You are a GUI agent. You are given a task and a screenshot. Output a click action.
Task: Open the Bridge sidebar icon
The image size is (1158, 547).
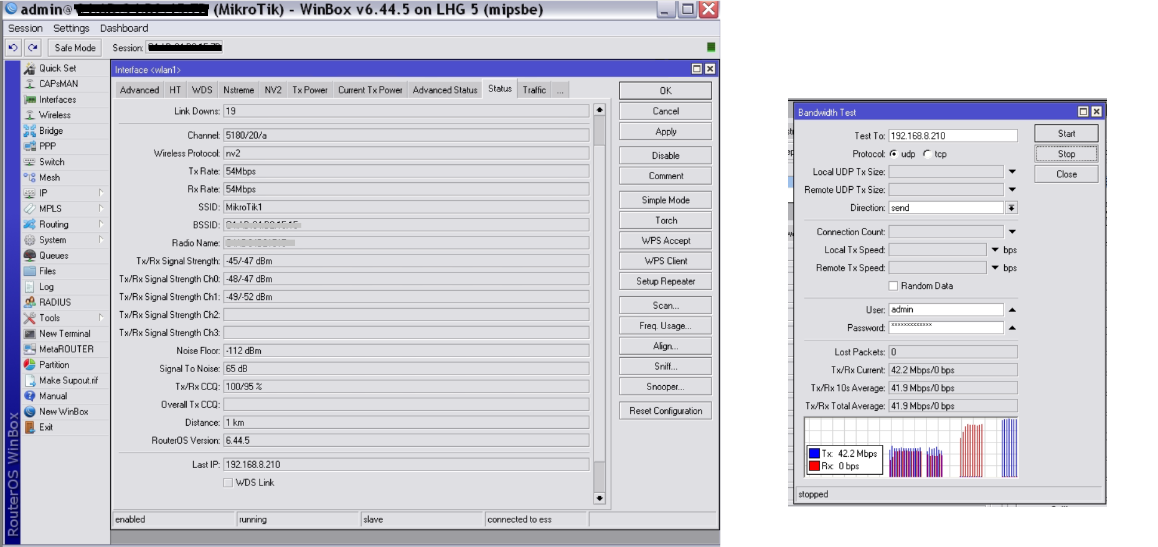coord(29,131)
